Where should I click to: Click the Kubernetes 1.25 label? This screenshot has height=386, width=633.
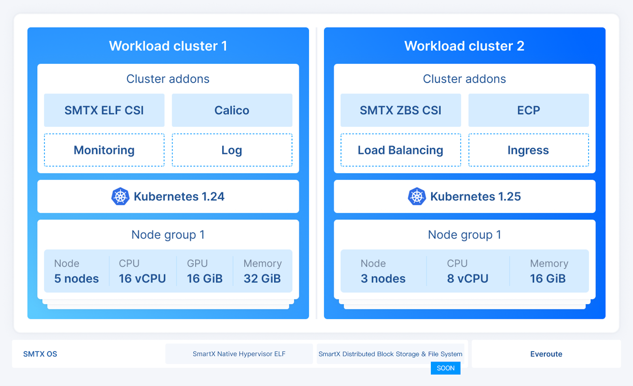(x=476, y=196)
